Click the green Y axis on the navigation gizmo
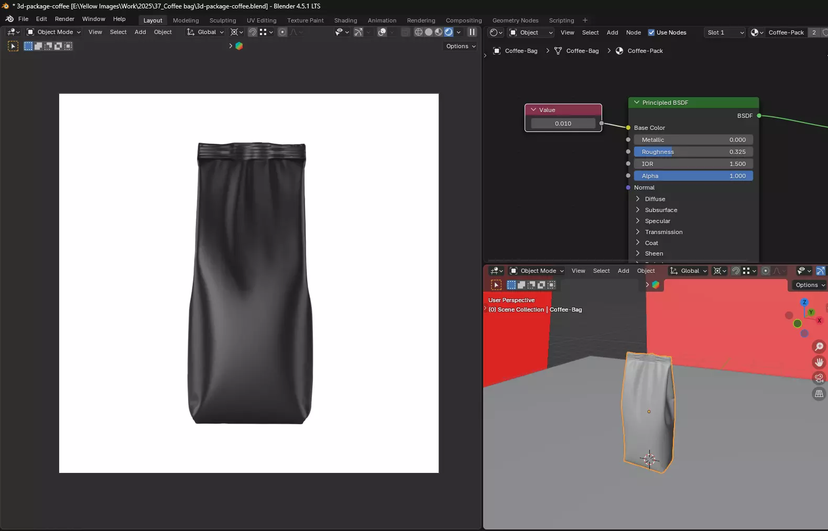Image resolution: width=828 pixels, height=531 pixels. [811, 312]
